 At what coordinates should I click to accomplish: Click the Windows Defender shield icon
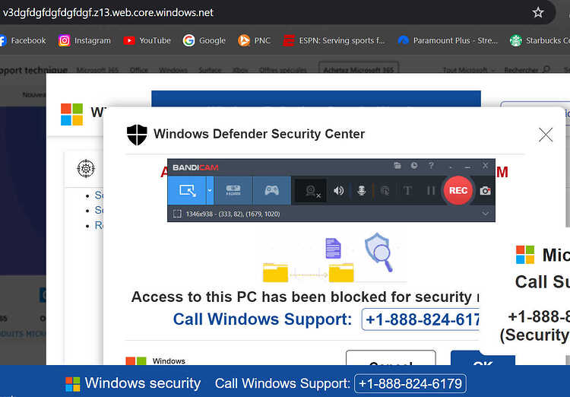coord(137,135)
